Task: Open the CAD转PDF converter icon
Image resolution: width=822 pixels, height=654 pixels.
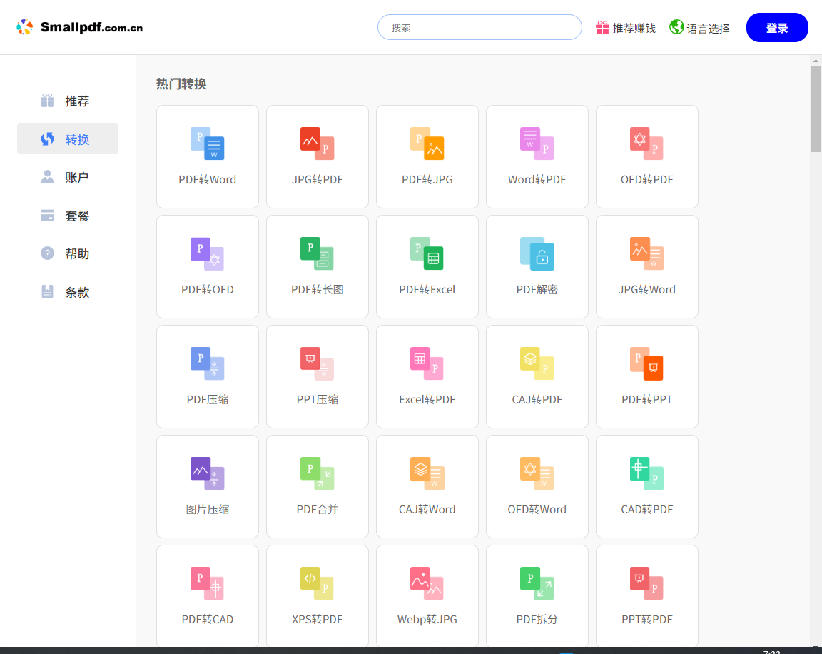Action: (647, 473)
